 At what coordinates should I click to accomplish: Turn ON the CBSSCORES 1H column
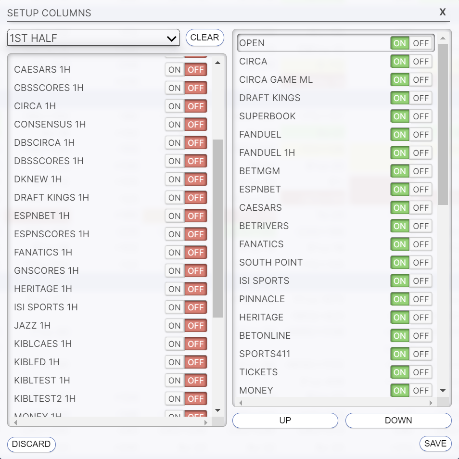point(175,88)
